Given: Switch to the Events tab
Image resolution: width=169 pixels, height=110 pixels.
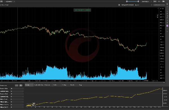Looking at the screenshot, I should click(73, 85).
